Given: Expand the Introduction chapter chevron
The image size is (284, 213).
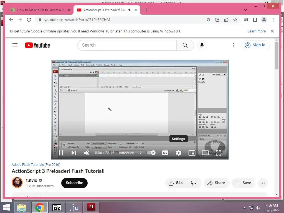Looking at the screenshot, I should (x=141, y=153).
